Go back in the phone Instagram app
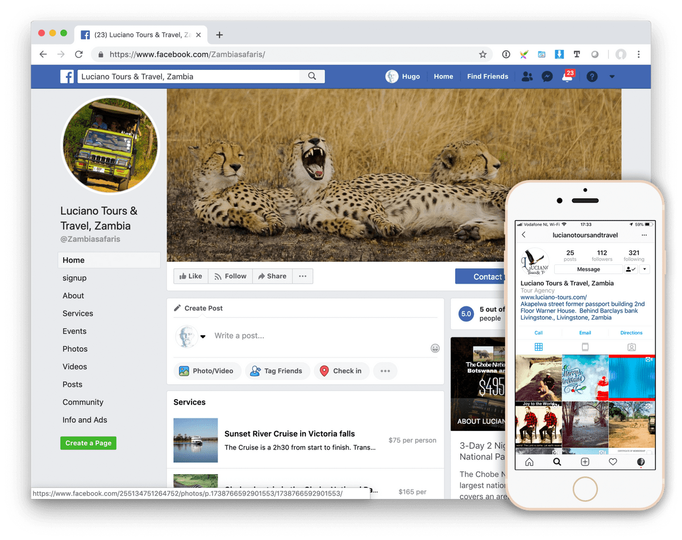The width and height of the screenshot is (682, 540). 524,235
